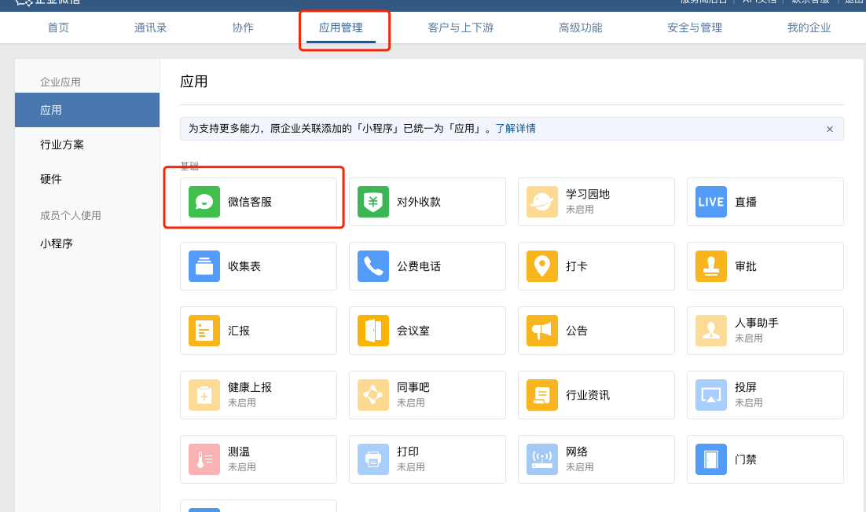Click the 打卡 card label
The width and height of the screenshot is (866, 512).
[x=577, y=266]
